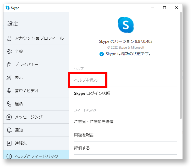Click the microphone icon for 音声 / ビデオ
The width and height of the screenshot is (192, 168).
(9, 91)
